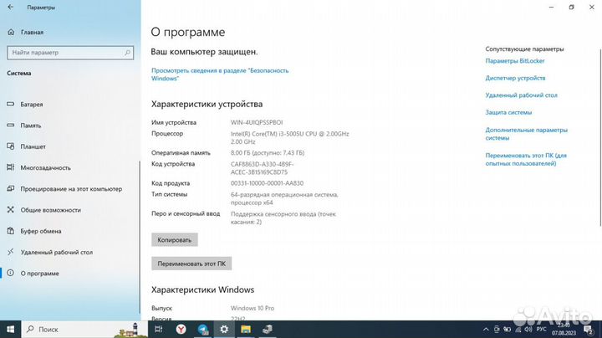Screen dimensions: 602x338
Task: Open Переименовать этот ПК для опытных пользователей
Action: coord(526,160)
